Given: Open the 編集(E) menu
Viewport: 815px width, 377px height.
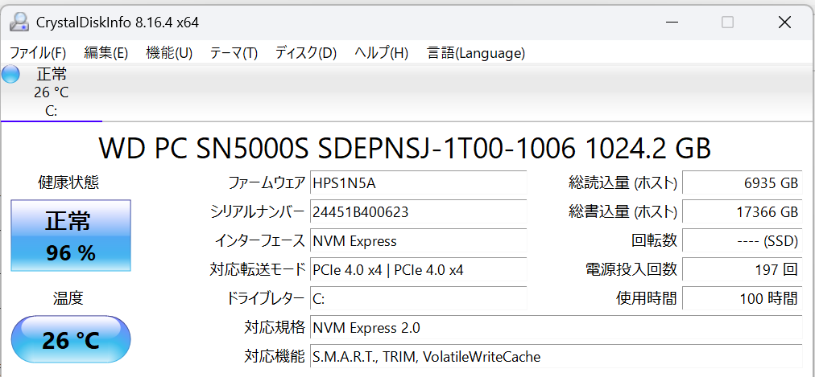Looking at the screenshot, I should pos(105,53).
